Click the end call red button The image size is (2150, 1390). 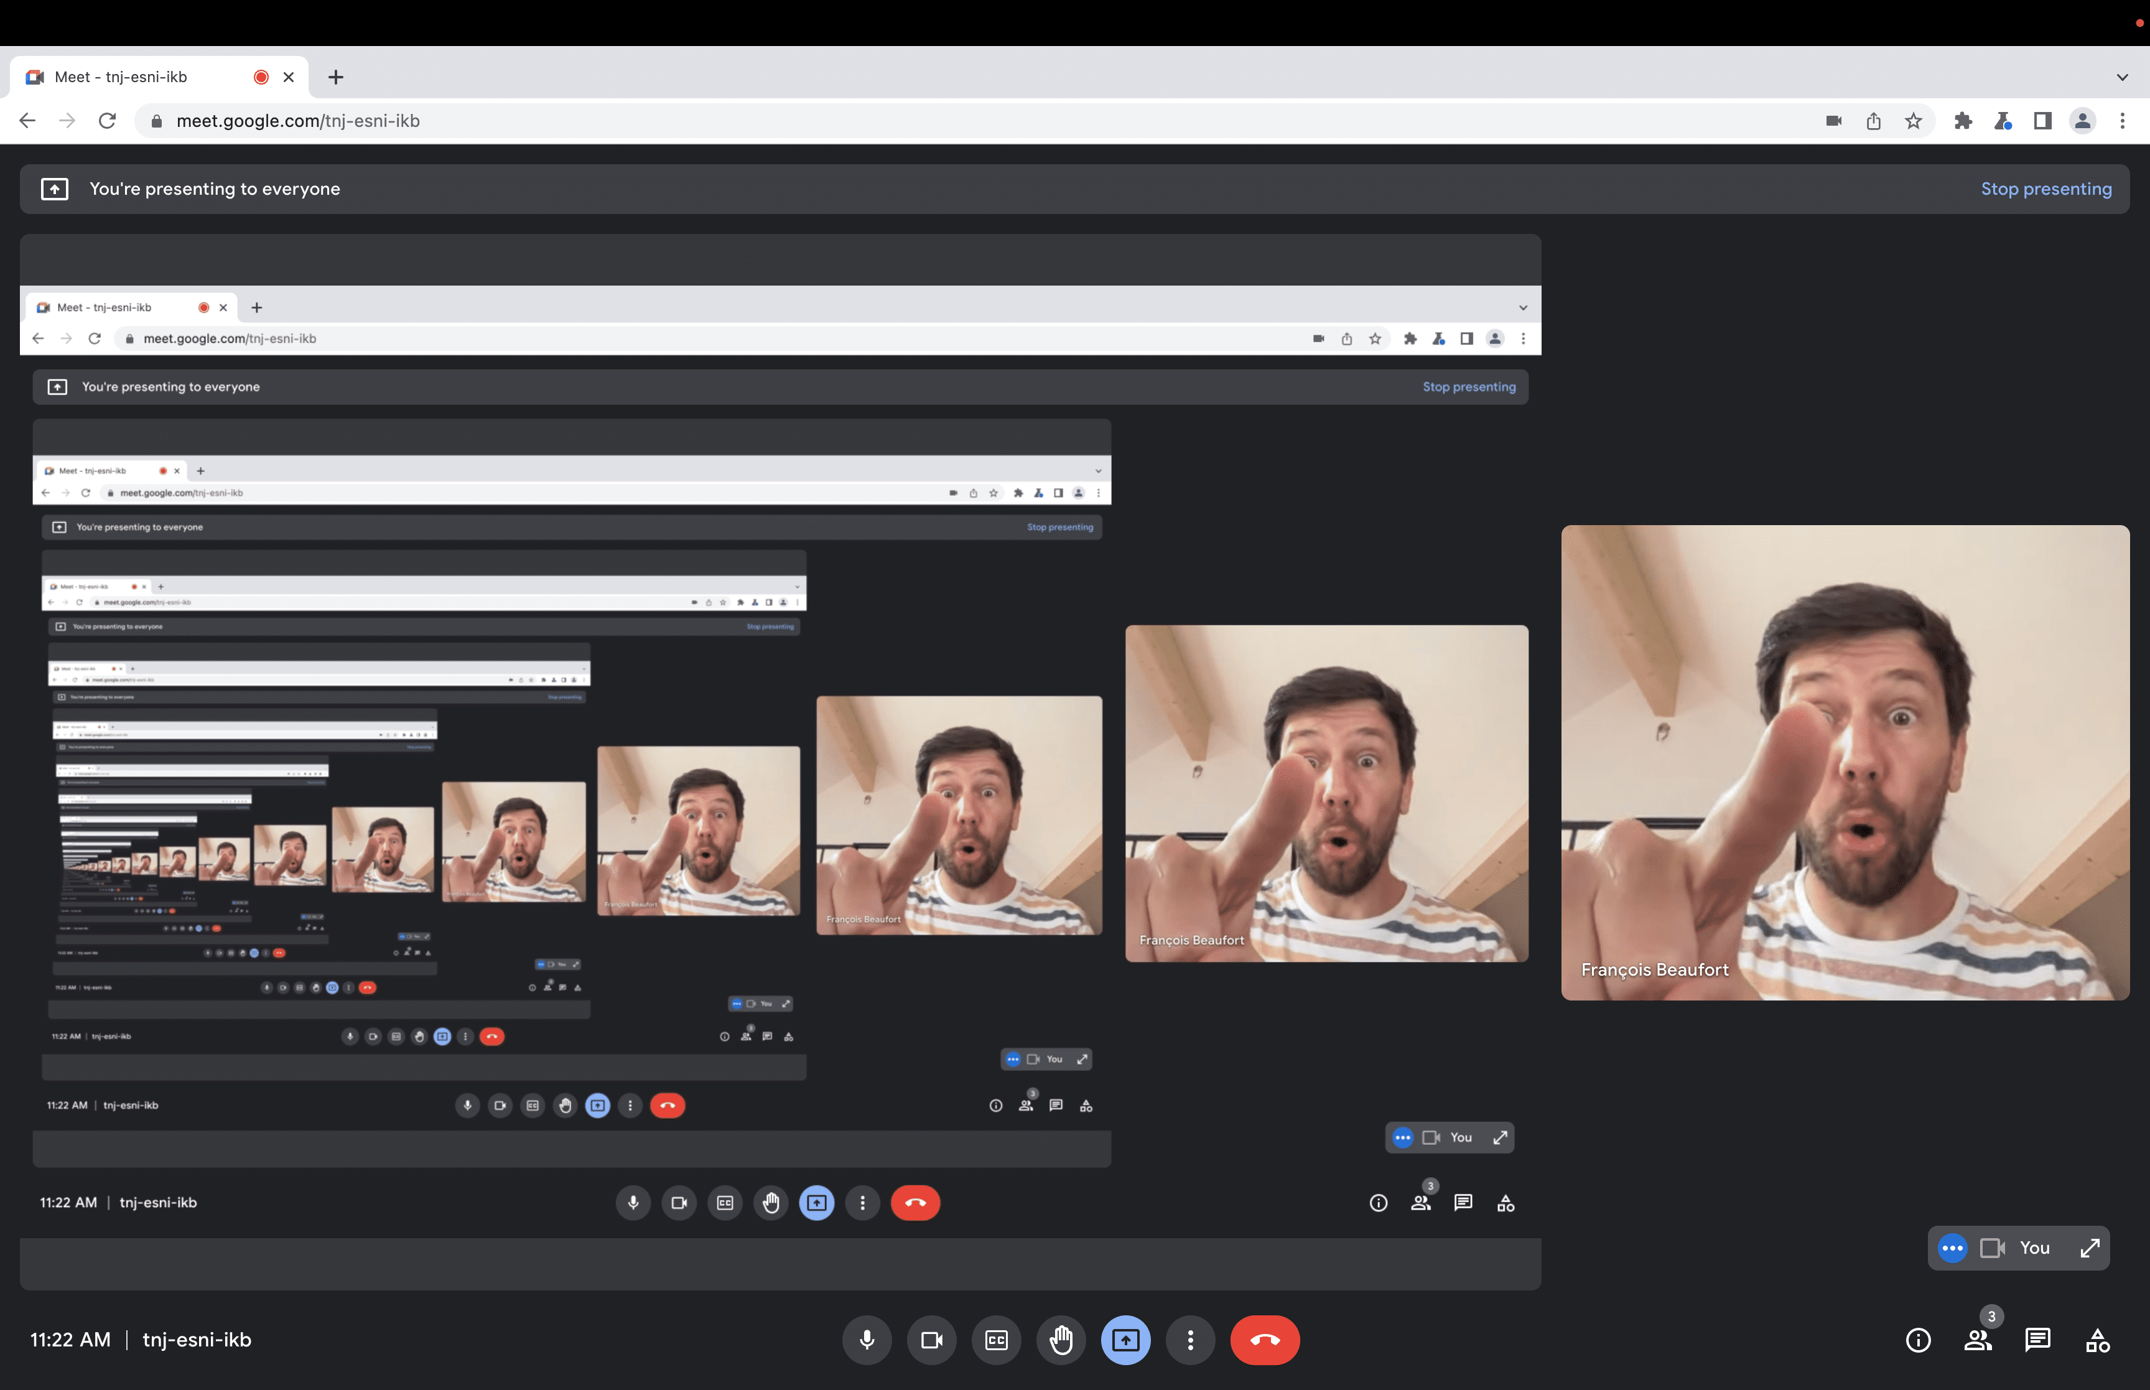point(1265,1340)
